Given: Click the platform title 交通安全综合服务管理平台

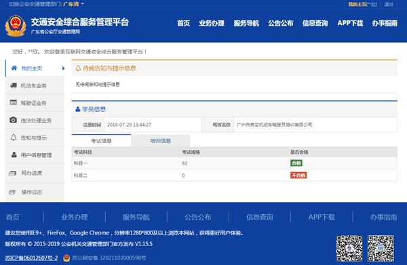Looking at the screenshot, I should pyautogui.click(x=80, y=22).
